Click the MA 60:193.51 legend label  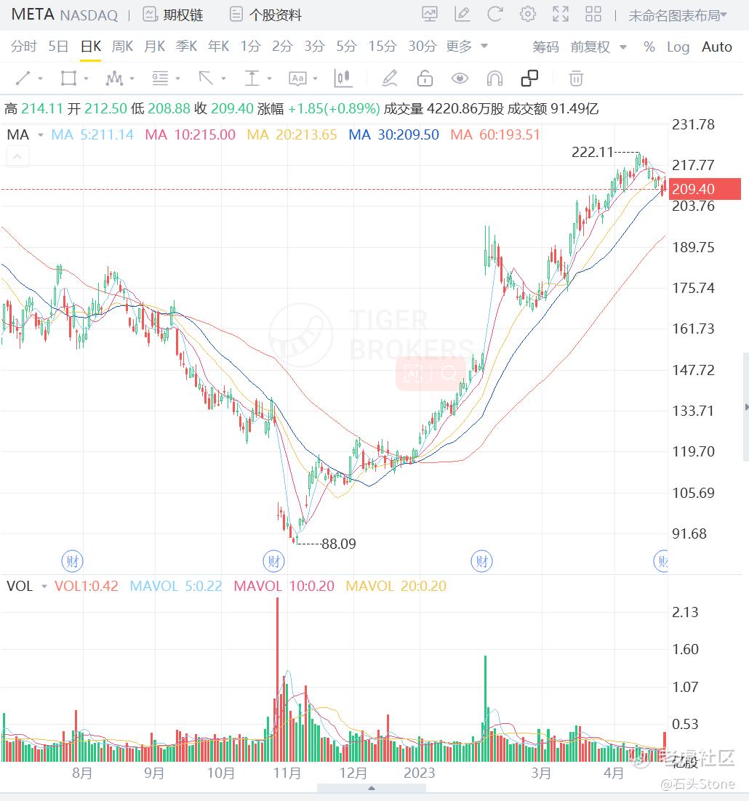pos(495,135)
